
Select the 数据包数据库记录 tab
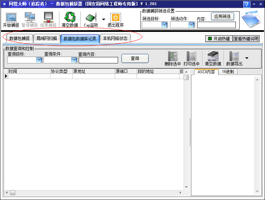tap(80, 39)
